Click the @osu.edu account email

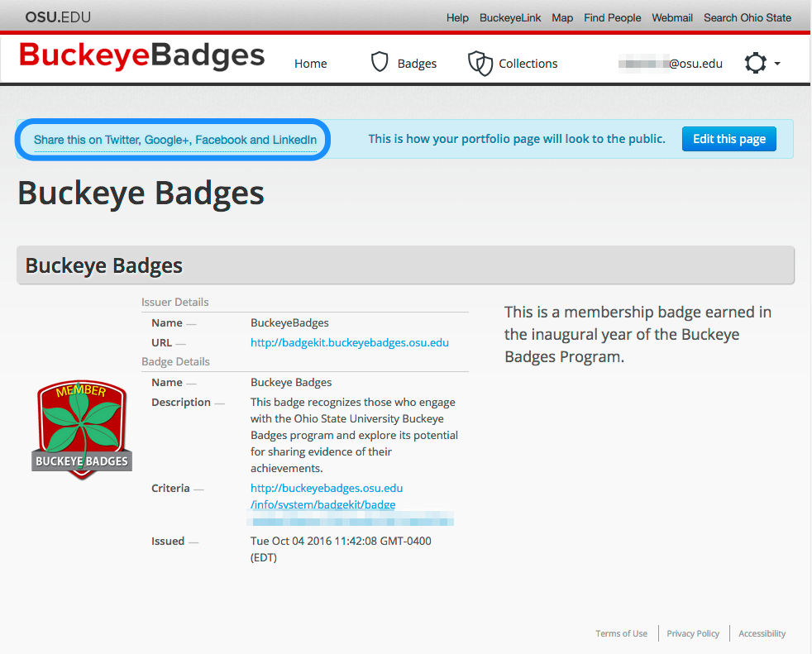click(x=671, y=64)
